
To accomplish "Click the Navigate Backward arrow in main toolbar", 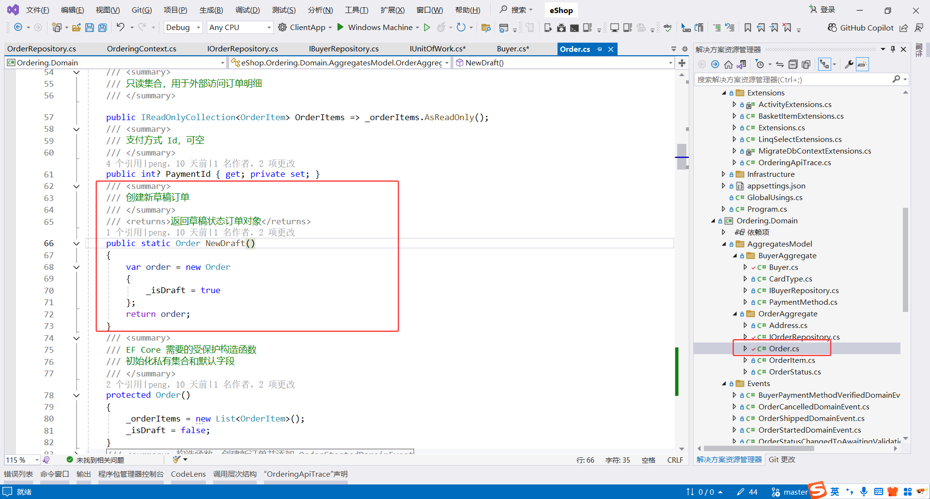I will coord(18,27).
